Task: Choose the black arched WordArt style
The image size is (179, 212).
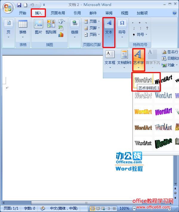Action: 163,80
